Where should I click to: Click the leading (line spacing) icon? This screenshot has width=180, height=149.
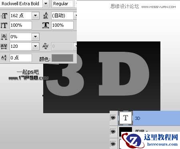[46, 16]
